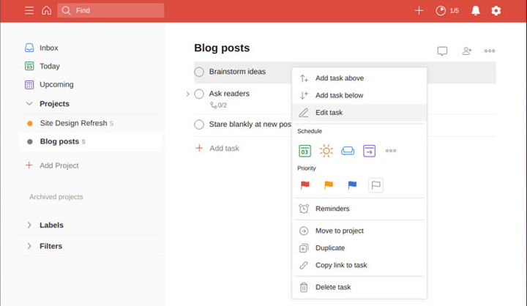Viewport: 527px width, 306px height.
Task: Set priority 3 blue flag
Action: coord(352,185)
